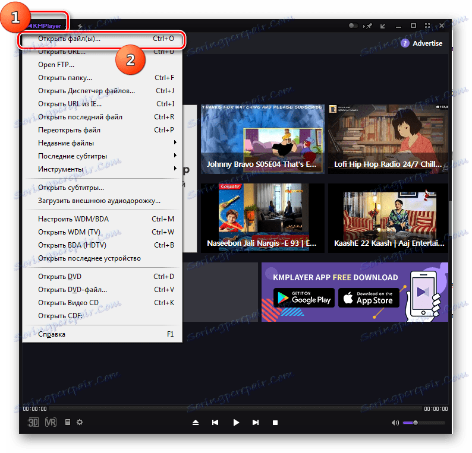Click the lightning bolt icon

[80, 26]
